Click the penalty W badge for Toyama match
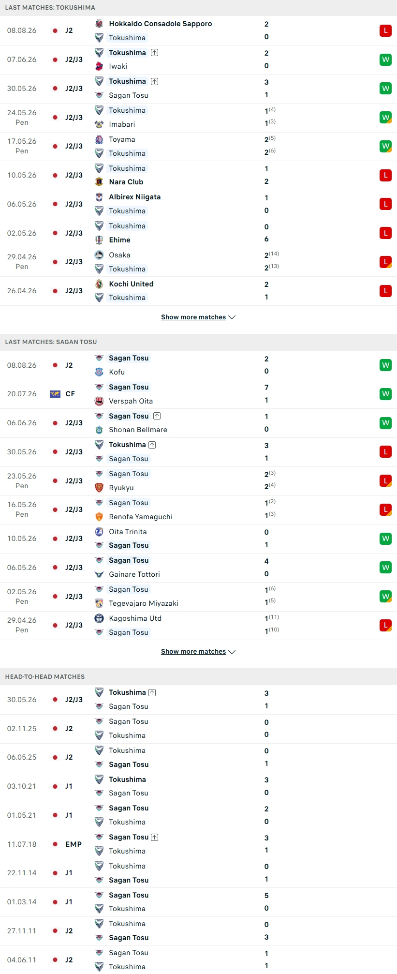This screenshot has width=397, height=974. [x=385, y=146]
